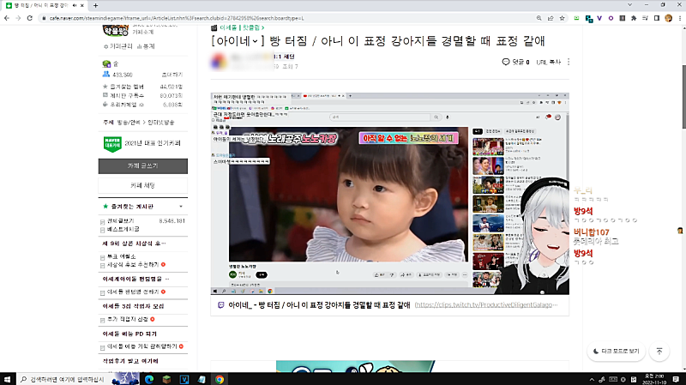The height and width of the screenshot is (385, 686).
Task: Close the active browser tab
Action: 81,5
